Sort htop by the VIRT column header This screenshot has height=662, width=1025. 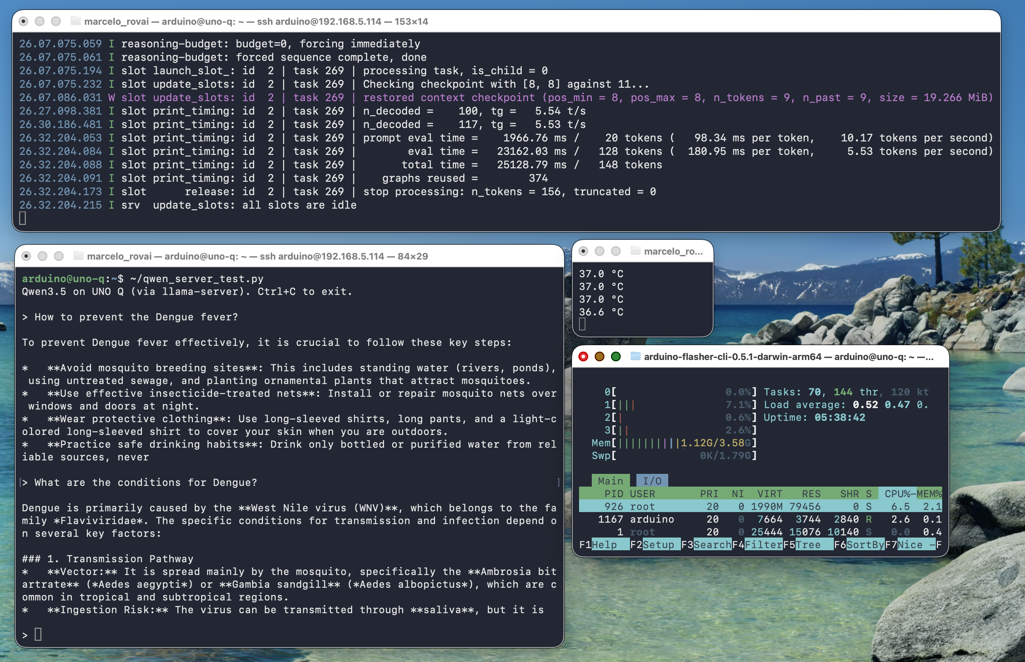[x=769, y=493]
